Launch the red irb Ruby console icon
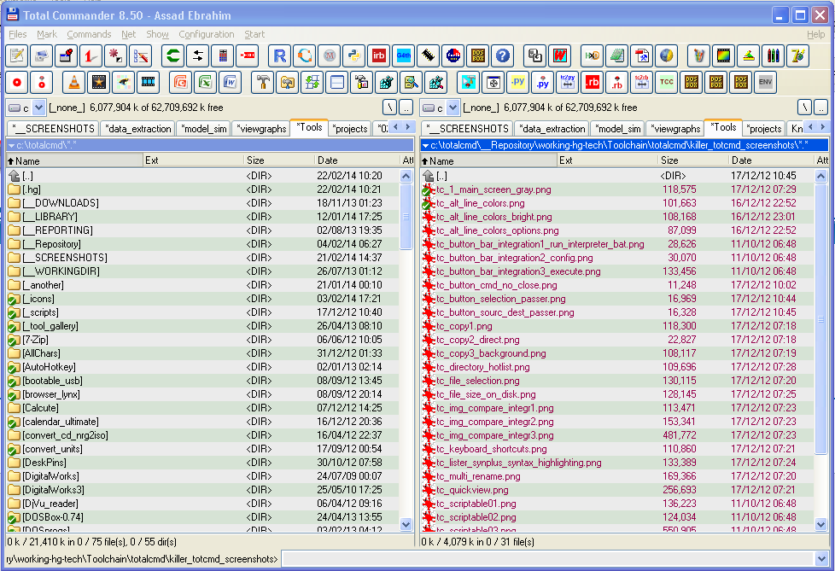835x571 pixels. pyautogui.click(x=378, y=55)
